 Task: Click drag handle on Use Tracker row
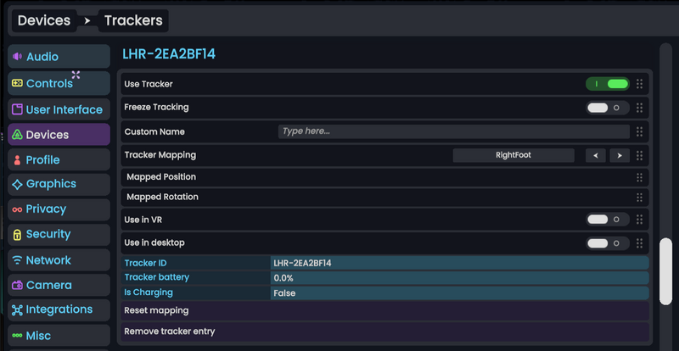pyautogui.click(x=640, y=84)
